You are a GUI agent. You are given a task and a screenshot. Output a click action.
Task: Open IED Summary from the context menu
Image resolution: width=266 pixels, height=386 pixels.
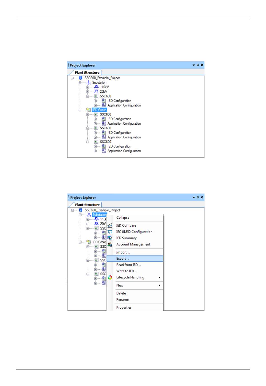point(135,238)
